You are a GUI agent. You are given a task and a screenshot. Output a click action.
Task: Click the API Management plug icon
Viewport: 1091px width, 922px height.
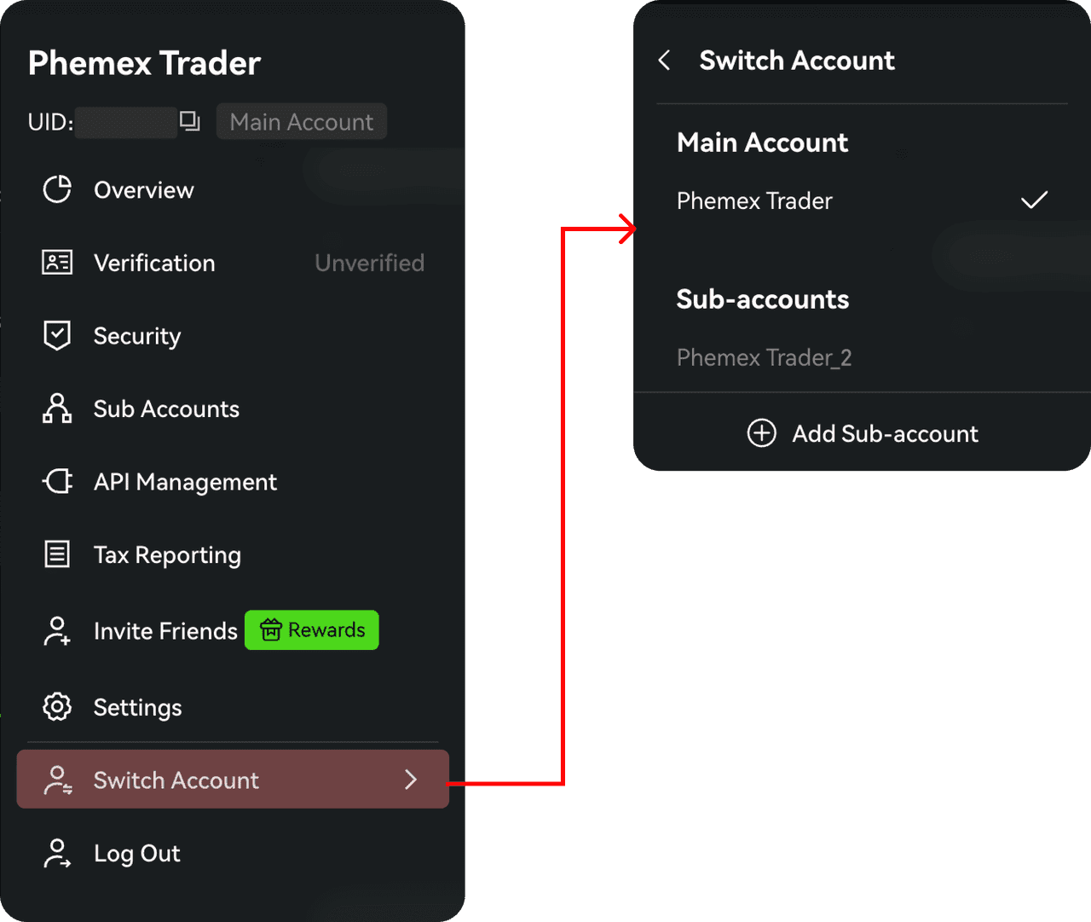pyautogui.click(x=57, y=482)
